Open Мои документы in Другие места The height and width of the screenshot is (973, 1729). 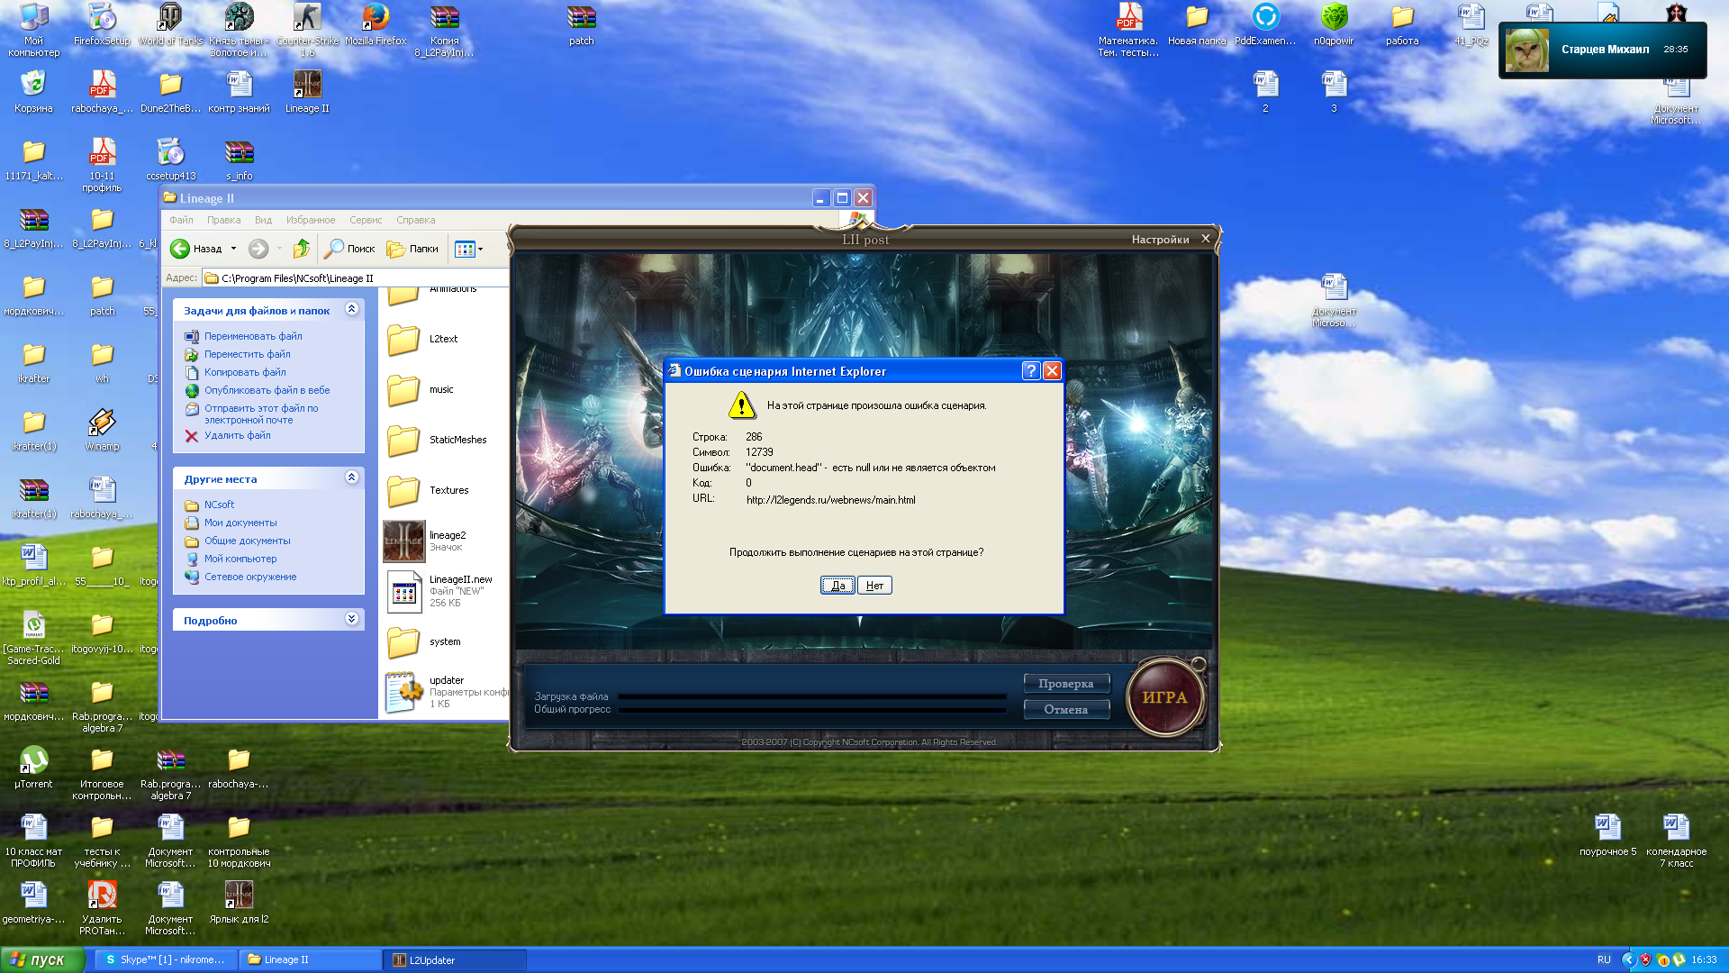point(240,523)
